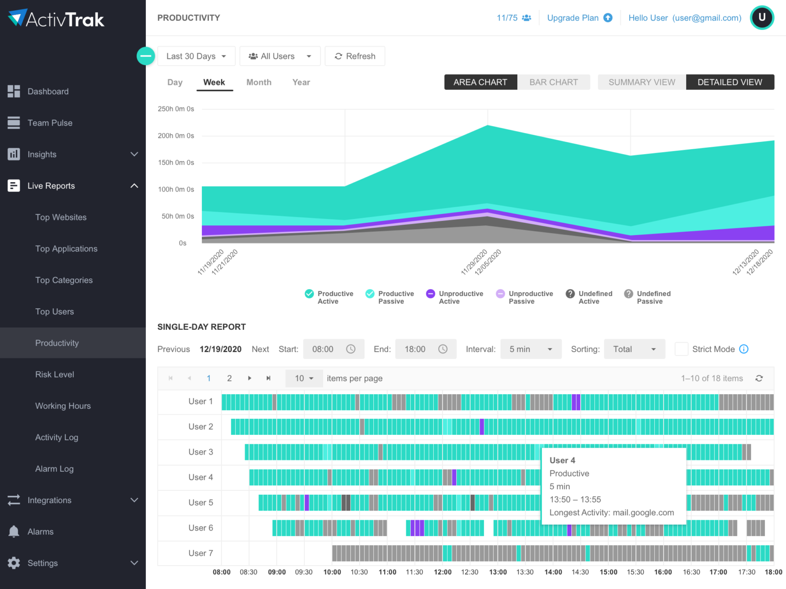The width and height of the screenshot is (786, 589).
Task: Switch to the Month view tab
Action: point(259,82)
